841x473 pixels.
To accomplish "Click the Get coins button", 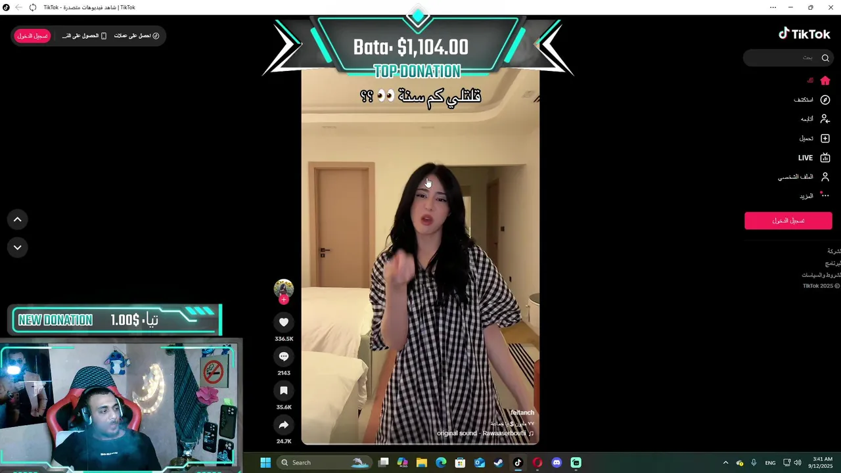I will [137, 35].
